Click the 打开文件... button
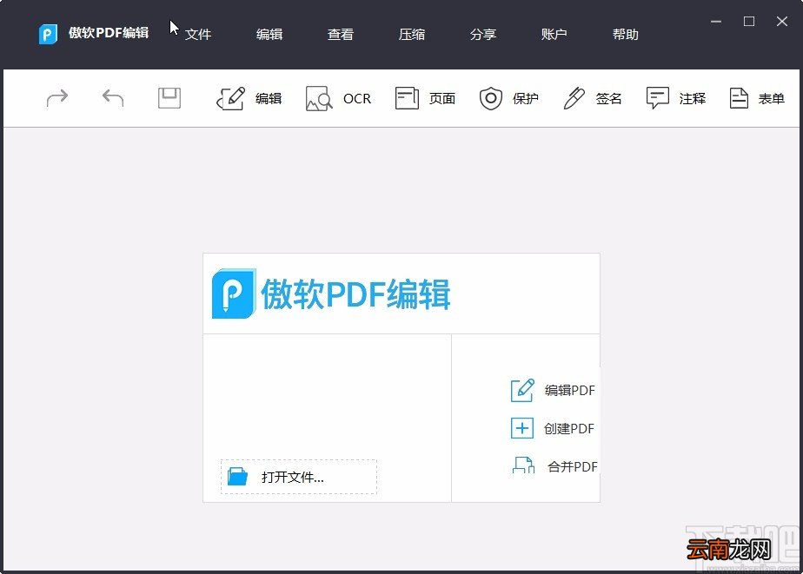803x574 pixels. 299,477
